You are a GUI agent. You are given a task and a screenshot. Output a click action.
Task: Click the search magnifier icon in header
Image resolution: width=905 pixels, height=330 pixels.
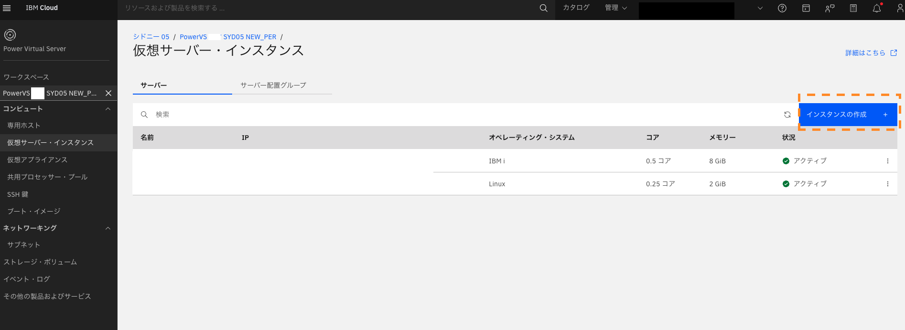(x=543, y=8)
